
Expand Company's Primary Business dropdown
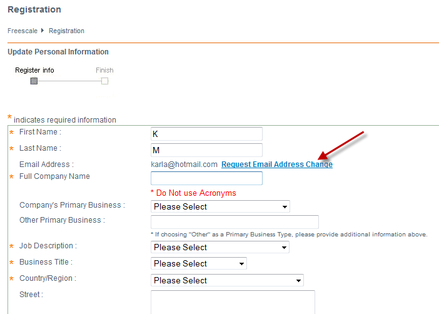coord(220,206)
